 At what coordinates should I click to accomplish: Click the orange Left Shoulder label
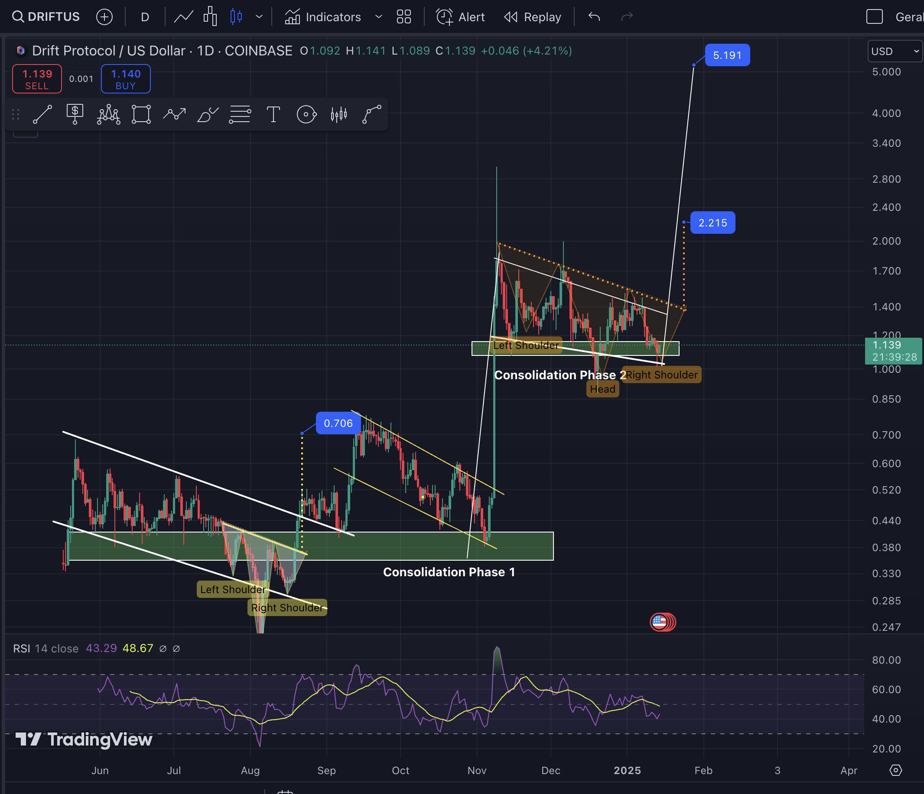click(x=526, y=345)
